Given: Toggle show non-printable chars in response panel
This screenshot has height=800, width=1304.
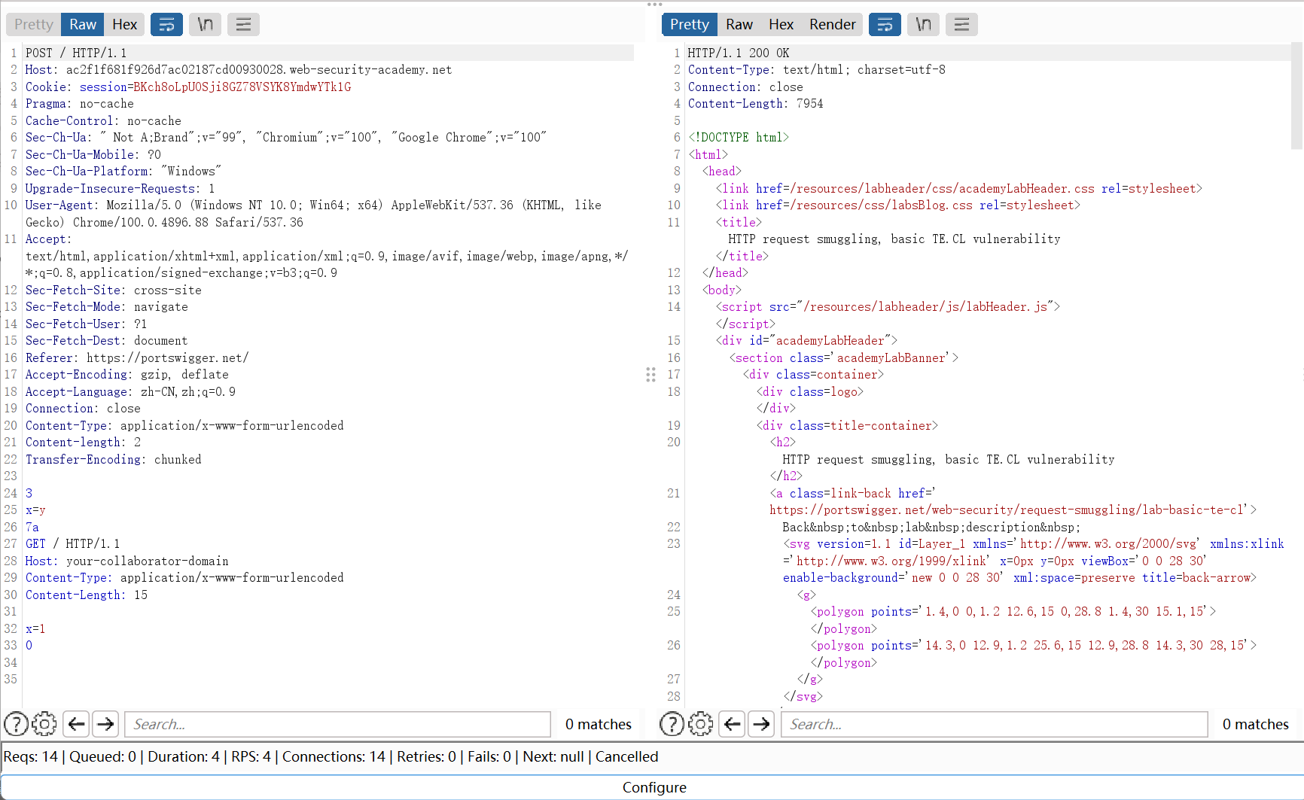Looking at the screenshot, I should click(x=923, y=24).
